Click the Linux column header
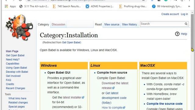The image size is (195, 110). [113, 65]
